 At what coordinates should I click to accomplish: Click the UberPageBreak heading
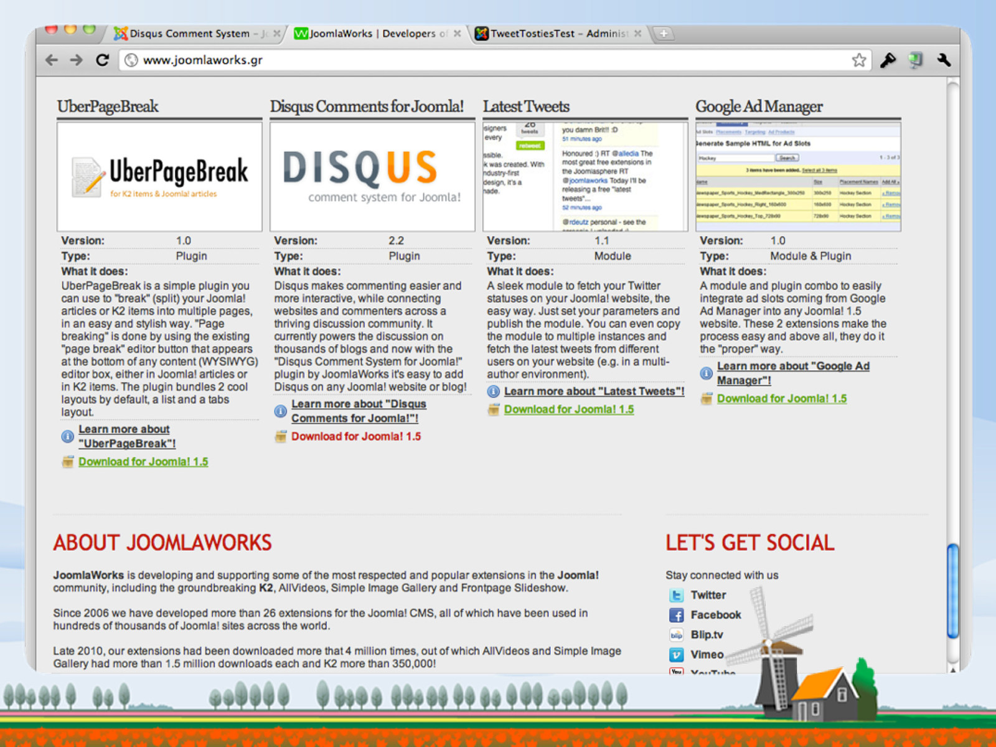pyautogui.click(x=108, y=107)
